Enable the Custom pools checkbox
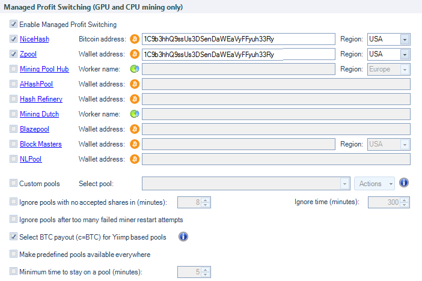 point(13,183)
